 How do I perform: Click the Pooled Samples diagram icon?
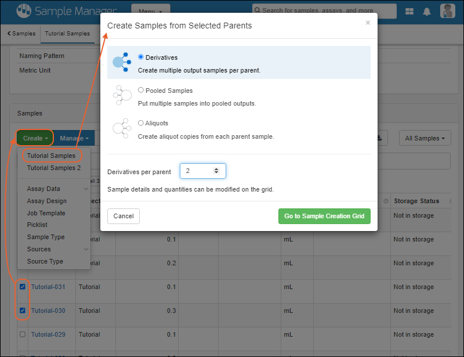[121, 95]
